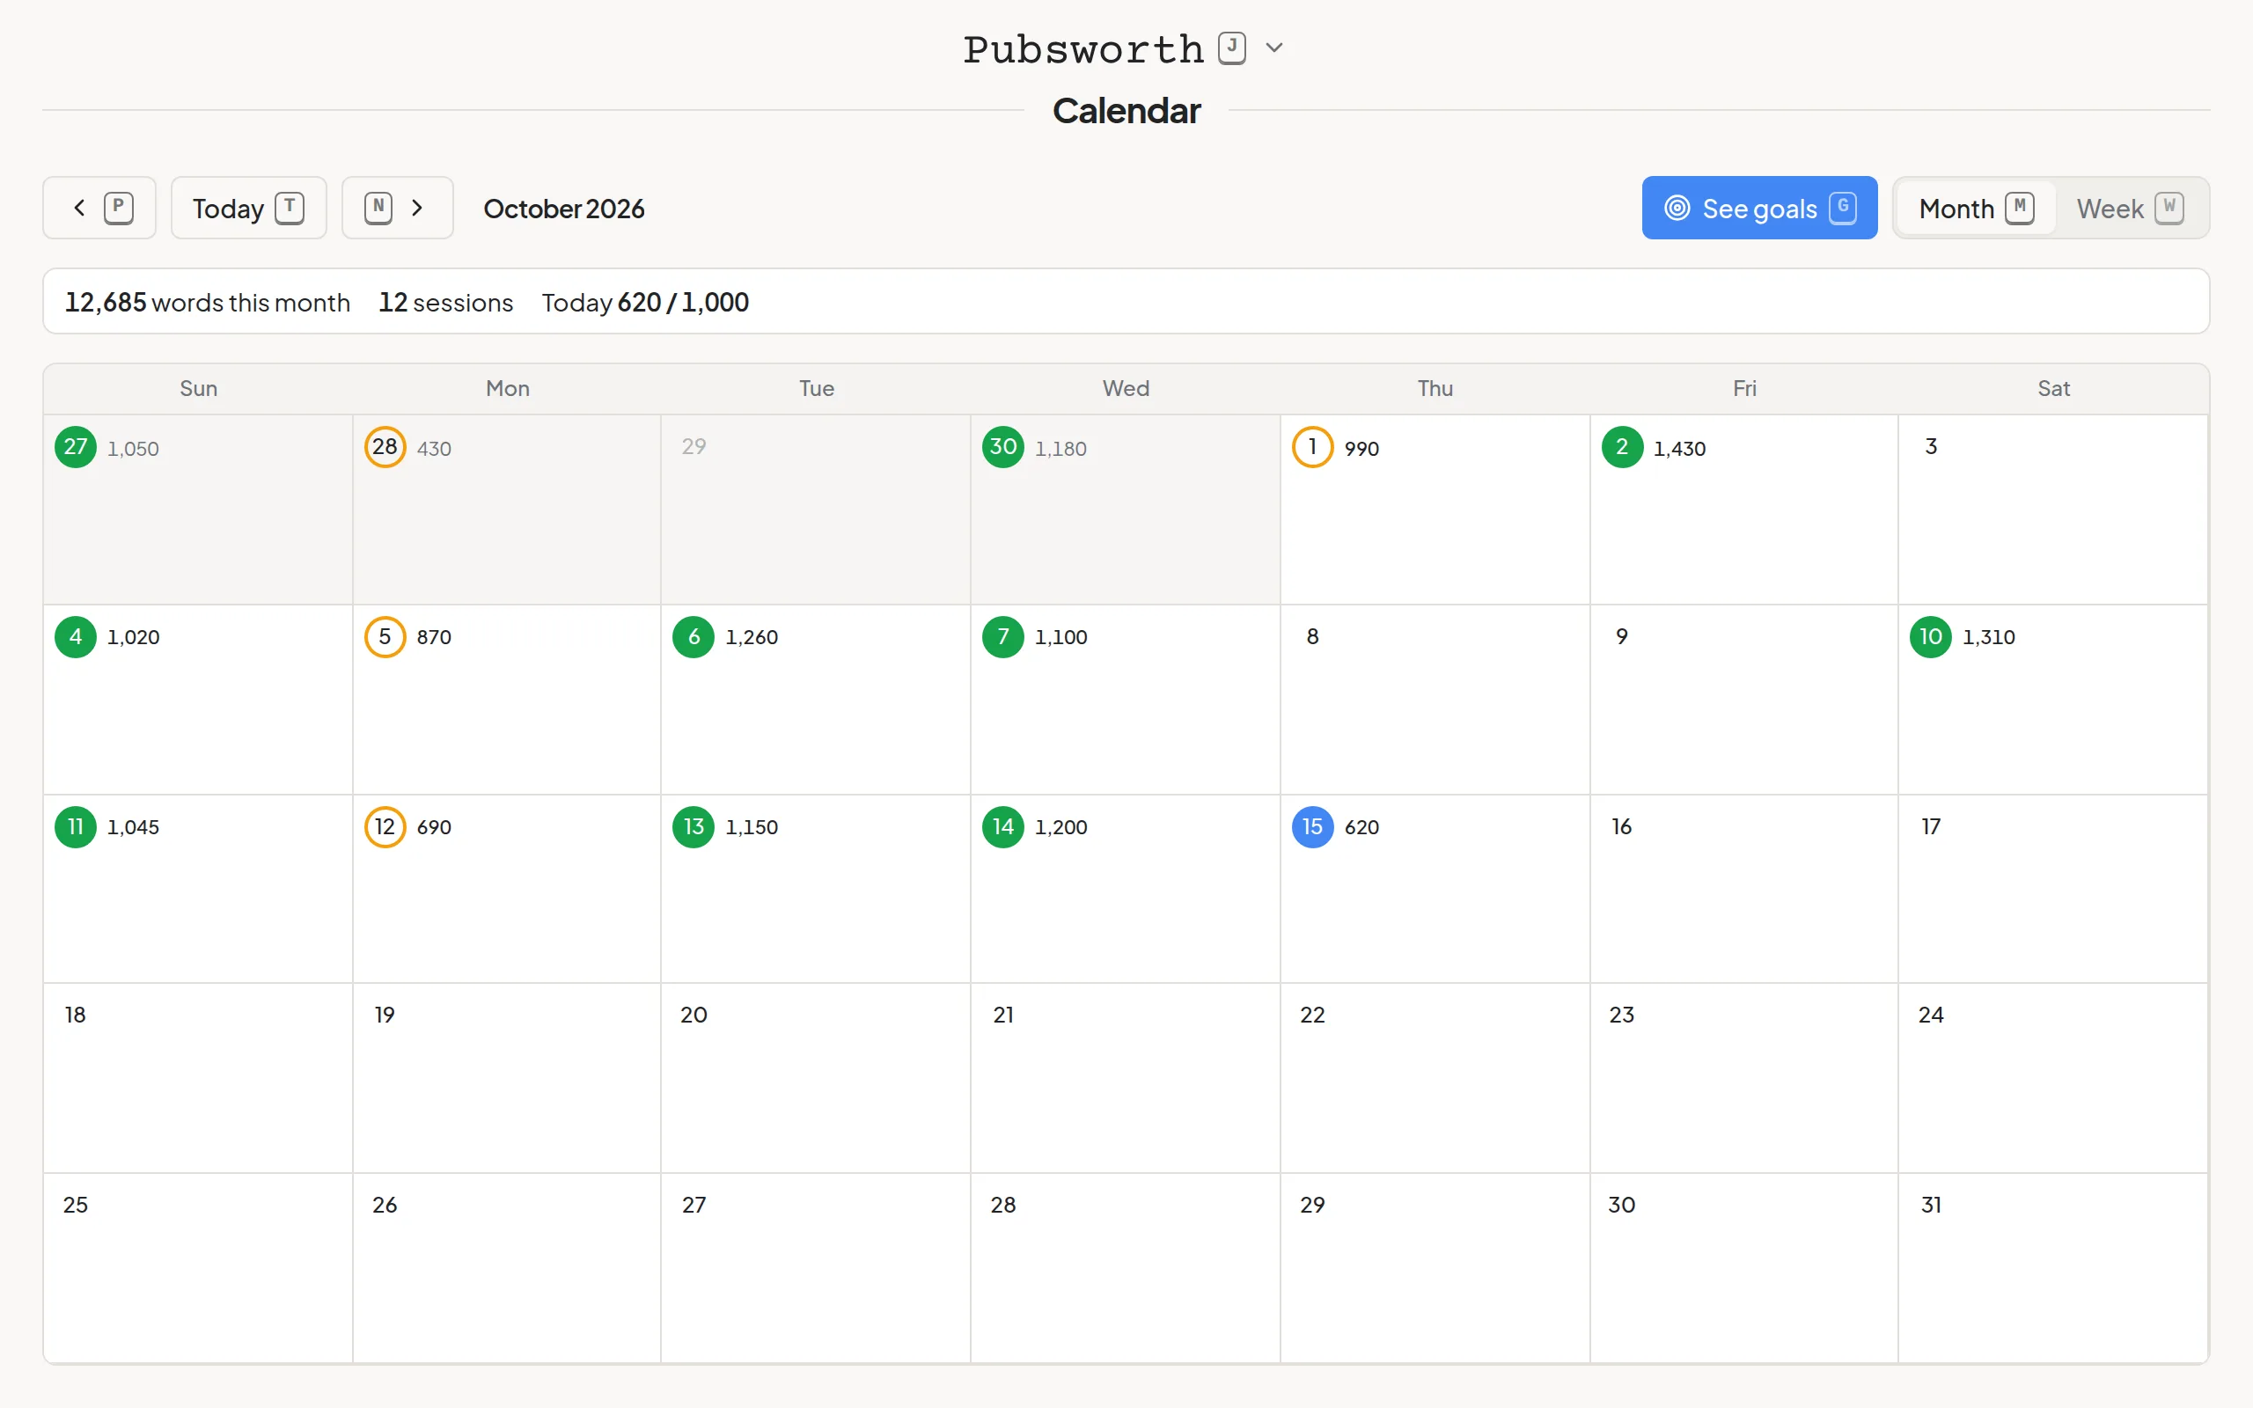
Task: Click the Sat column header
Action: coord(2053,388)
